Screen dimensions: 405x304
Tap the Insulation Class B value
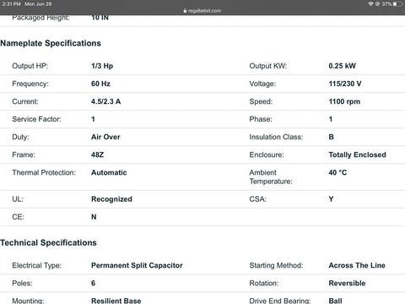(332, 137)
